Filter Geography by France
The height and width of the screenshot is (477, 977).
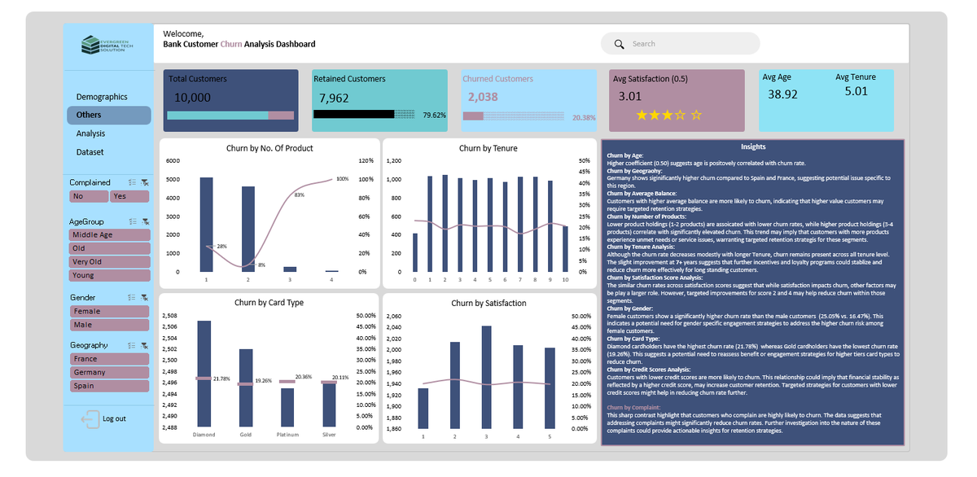109,359
